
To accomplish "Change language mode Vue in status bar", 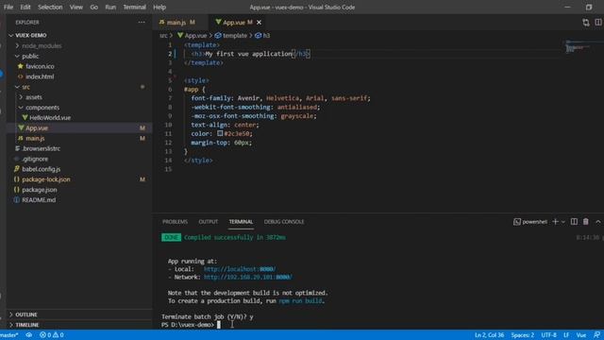I will tap(581, 335).
